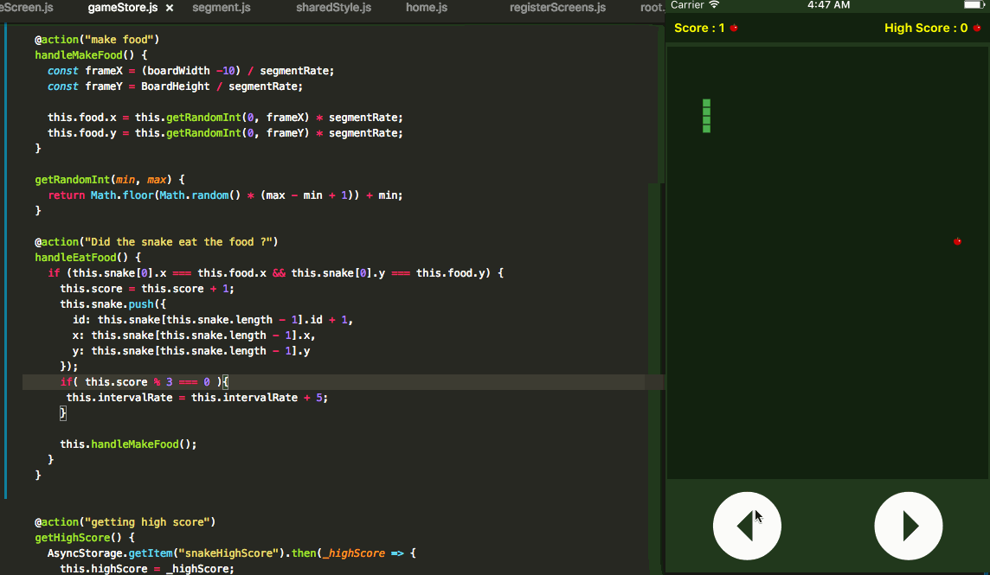This screenshot has height=575, width=990.
Task: Click the battery icon in simulator status bar
Action: pos(974,4)
